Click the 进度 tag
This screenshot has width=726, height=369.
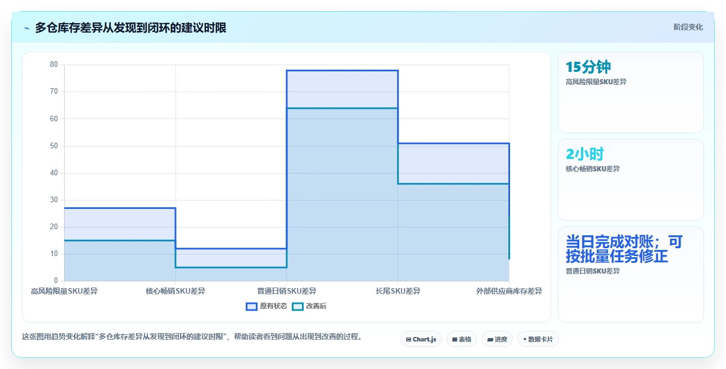click(497, 339)
